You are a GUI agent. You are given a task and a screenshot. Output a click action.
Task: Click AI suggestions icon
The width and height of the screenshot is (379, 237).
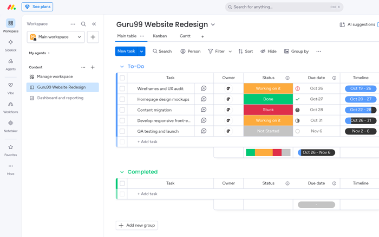coord(342,24)
